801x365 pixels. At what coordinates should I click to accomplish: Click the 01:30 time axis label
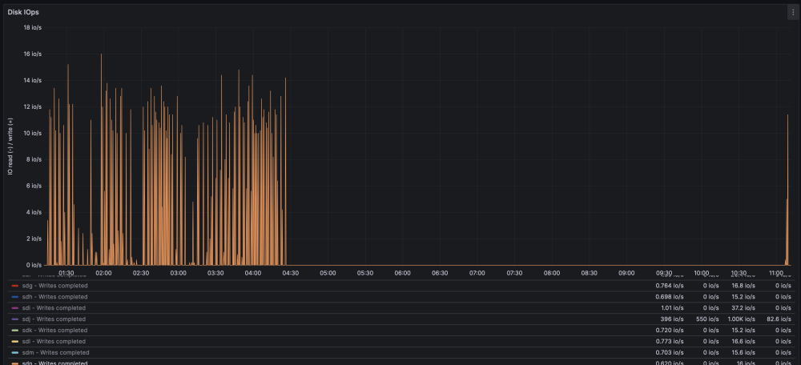pyautogui.click(x=66, y=273)
